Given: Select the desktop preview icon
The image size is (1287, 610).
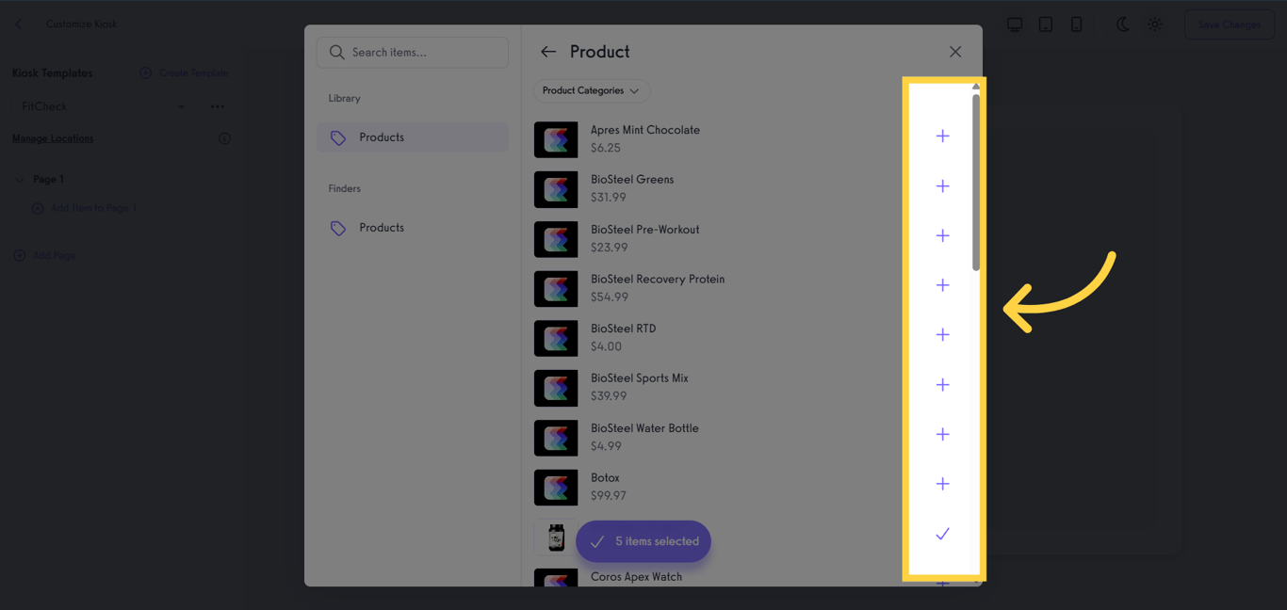Looking at the screenshot, I should (x=1015, y=24).
